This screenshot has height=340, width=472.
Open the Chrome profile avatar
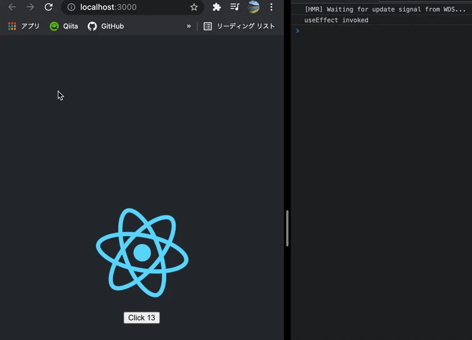click(x=254, y=7)
